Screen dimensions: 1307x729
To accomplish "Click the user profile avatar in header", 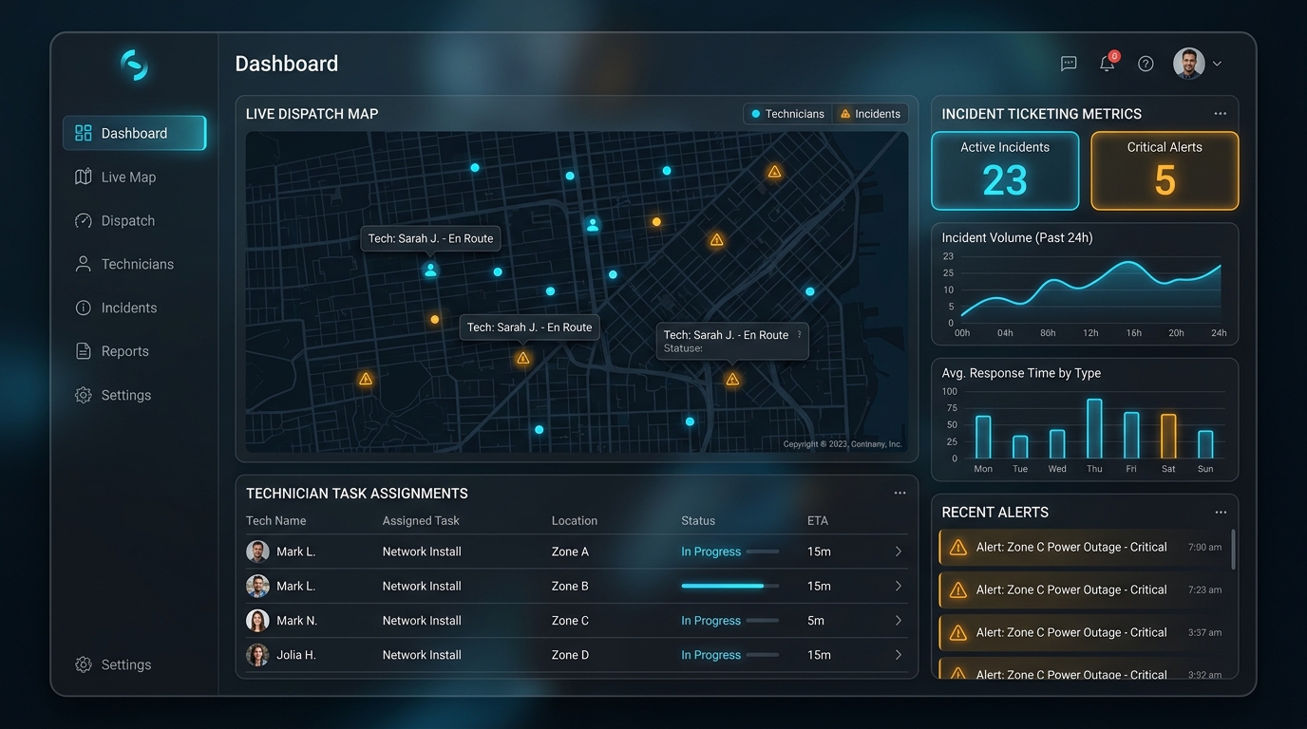I will (x=1189, y=64).
